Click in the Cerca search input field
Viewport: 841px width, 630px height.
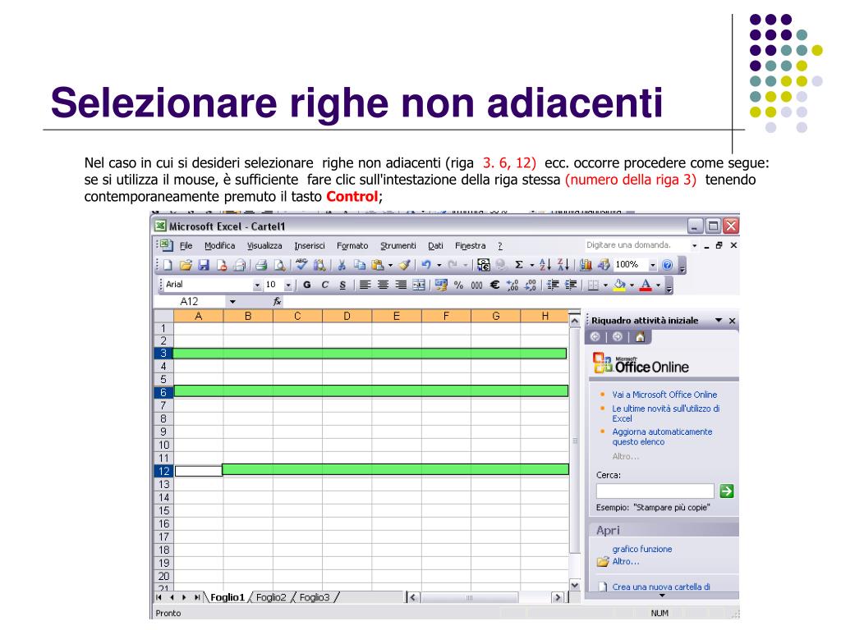tap(655, 491)
